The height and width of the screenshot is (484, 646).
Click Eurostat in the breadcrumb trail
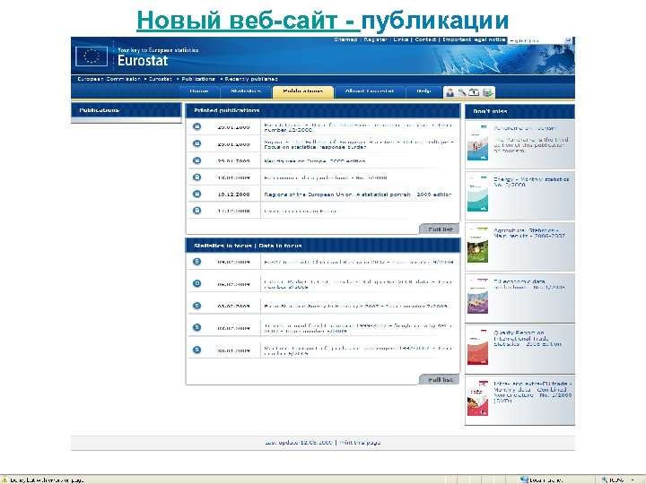(161, 79)
